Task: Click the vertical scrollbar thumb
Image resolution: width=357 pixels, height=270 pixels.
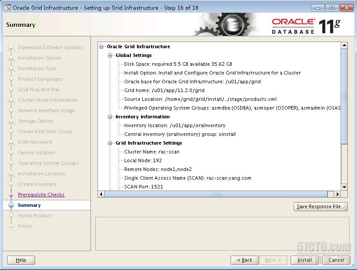Action: pos(344,96)
